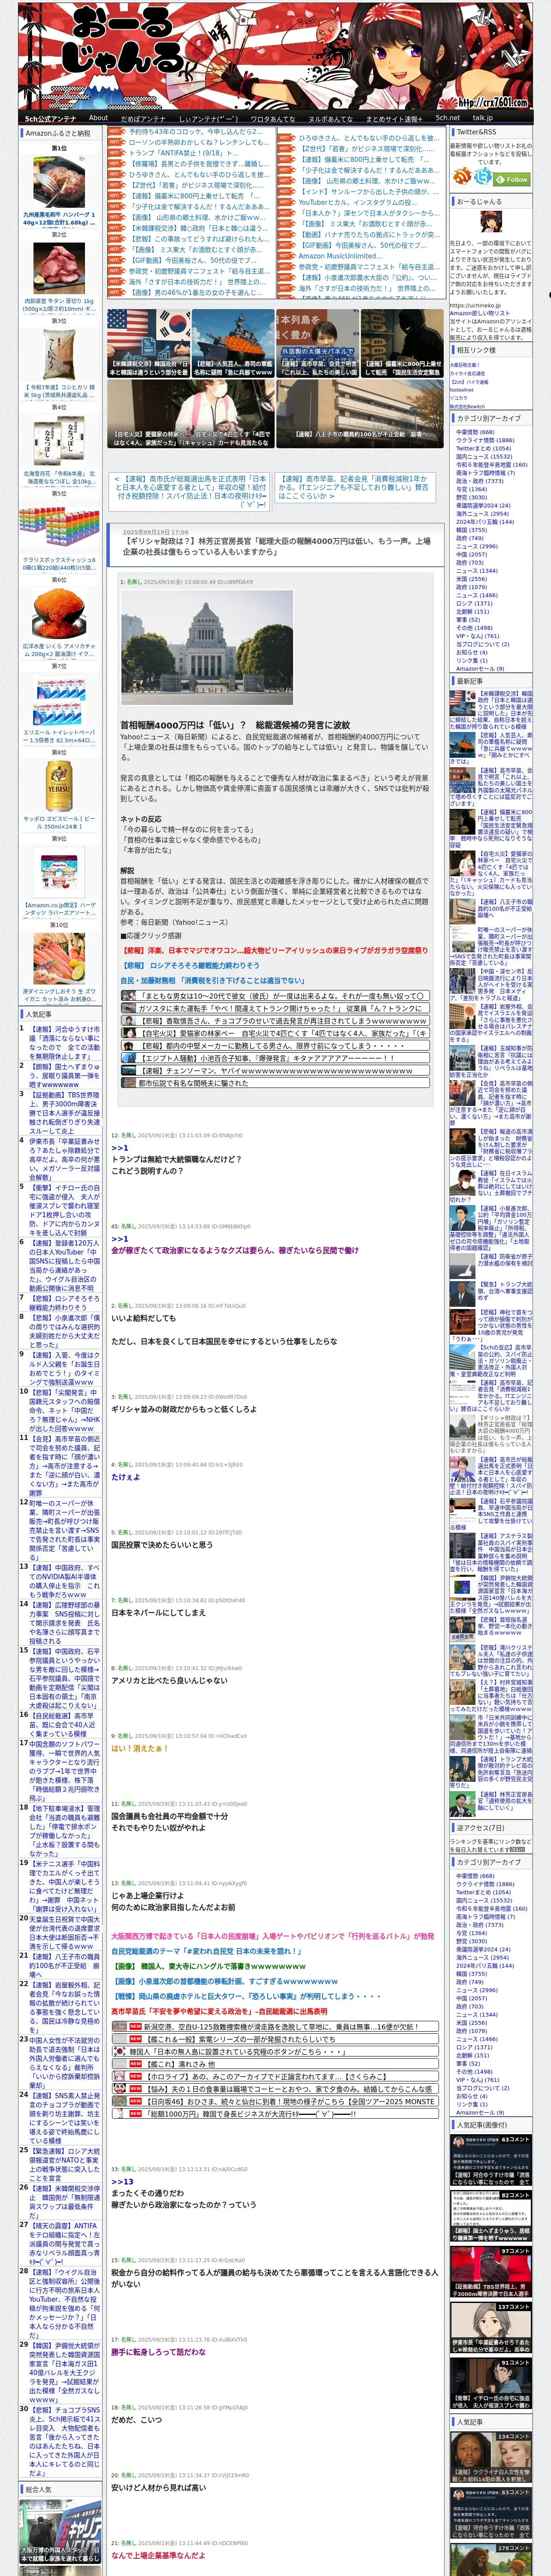This screenshot has width=551, height=2576.
Task: Click the Elleair toilet paper product image
Action: tap(59, 699)
